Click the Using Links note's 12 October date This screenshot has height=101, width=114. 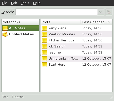pos(97,59)
